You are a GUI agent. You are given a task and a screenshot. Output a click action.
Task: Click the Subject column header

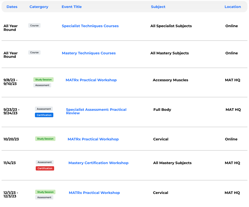click(158, 7)
